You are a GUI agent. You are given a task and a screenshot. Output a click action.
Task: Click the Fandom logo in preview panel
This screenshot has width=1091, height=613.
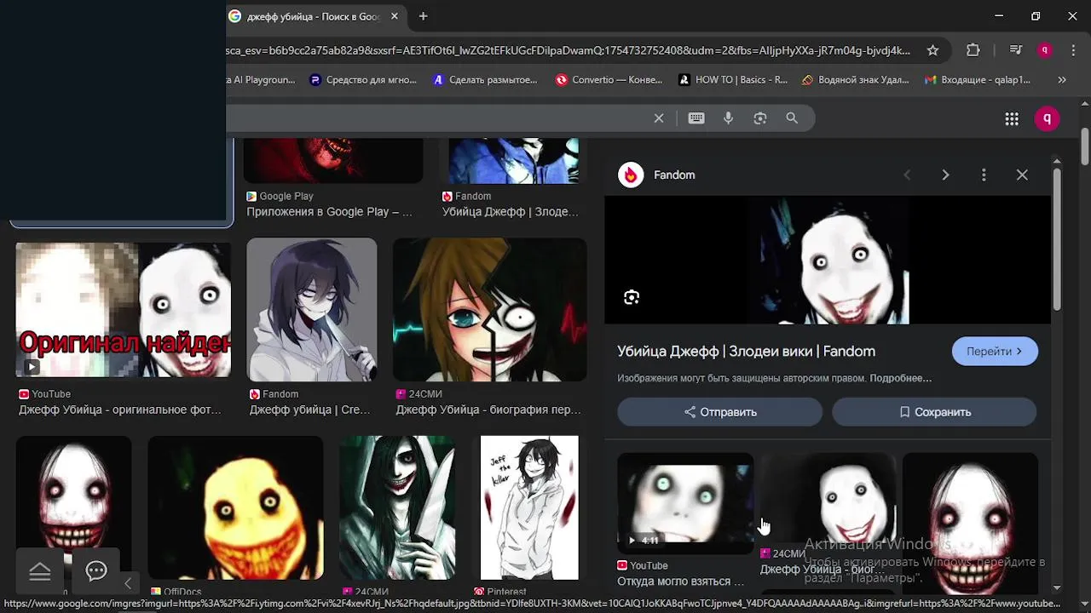(x=631, y=175)
